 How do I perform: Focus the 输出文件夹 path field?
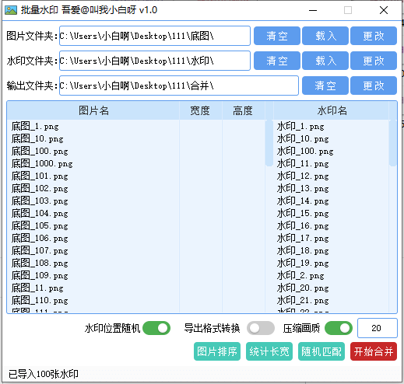(179, 86)
